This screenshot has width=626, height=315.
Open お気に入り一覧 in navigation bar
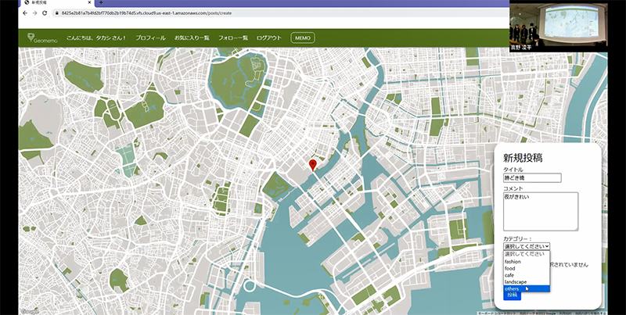(x=192, y=38)
